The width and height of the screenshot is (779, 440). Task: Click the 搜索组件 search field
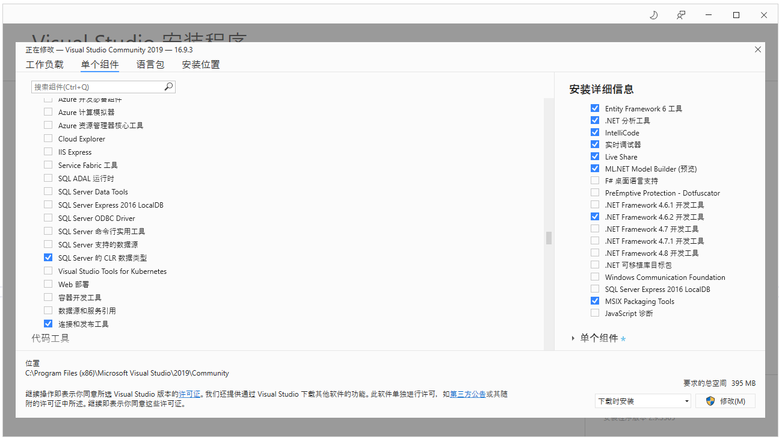[x=103, y=87]
